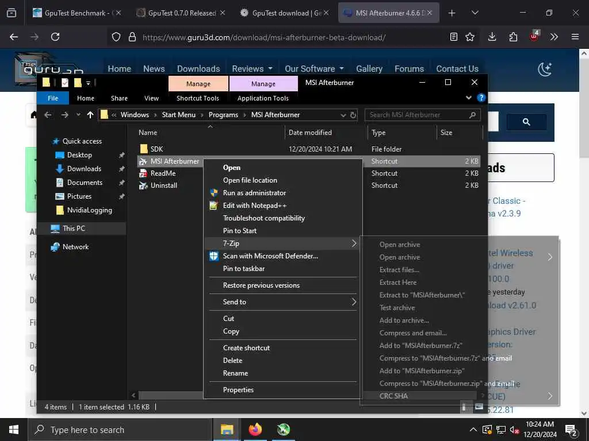This screenshot has width=589, height=441.
Task: Click the Windows Start button
Action: point(14,430)
